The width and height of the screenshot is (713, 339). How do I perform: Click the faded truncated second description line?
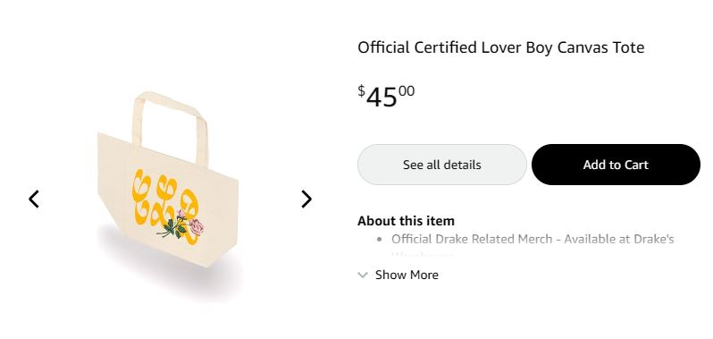pyautogui.click(x=423, y=254)
